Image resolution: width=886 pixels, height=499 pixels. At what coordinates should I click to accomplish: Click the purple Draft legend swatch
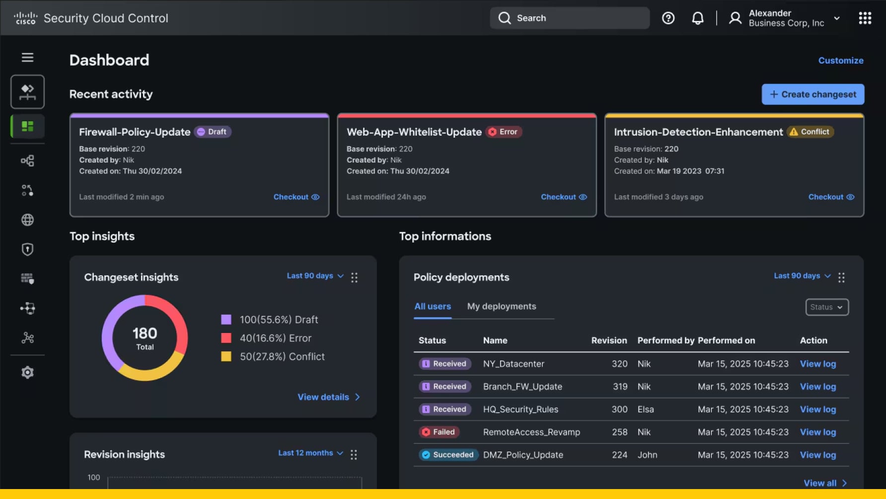(x=226, y=320)
